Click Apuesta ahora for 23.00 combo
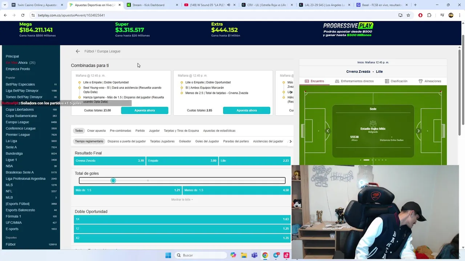This screenshot has width=465, height=261. point(145,110)
